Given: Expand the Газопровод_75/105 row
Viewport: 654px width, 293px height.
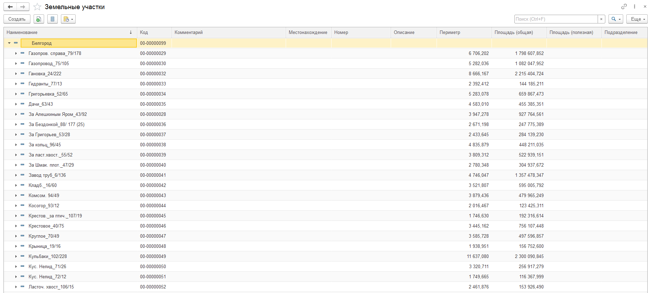Looking at the screenshot, I should [x=16, y=64].
